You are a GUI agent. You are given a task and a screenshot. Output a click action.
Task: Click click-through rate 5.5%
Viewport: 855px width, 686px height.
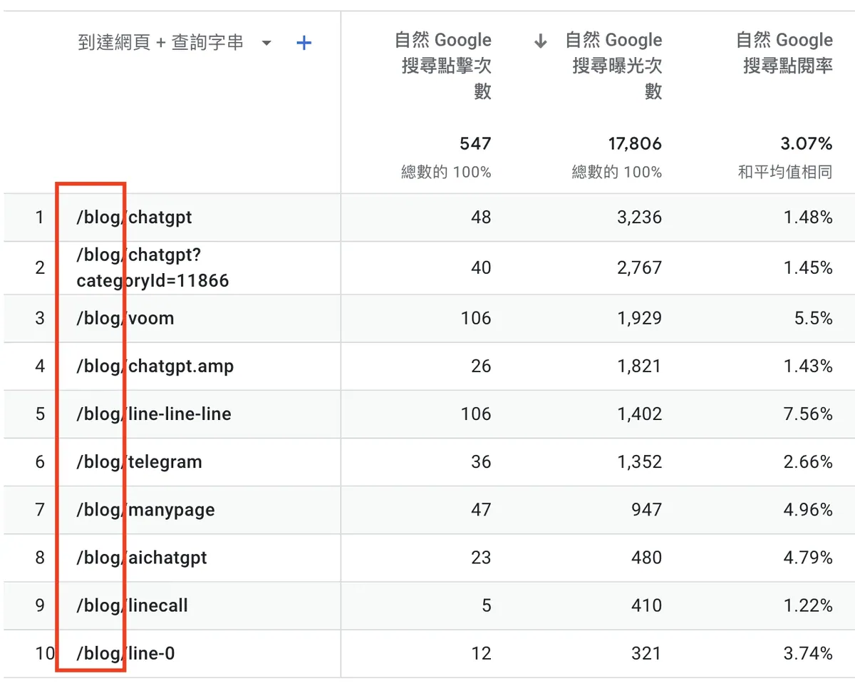click(x=814, y=318)
